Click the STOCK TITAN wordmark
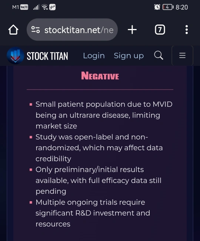This screenshot has width=200, height=241. click(47, 56)
